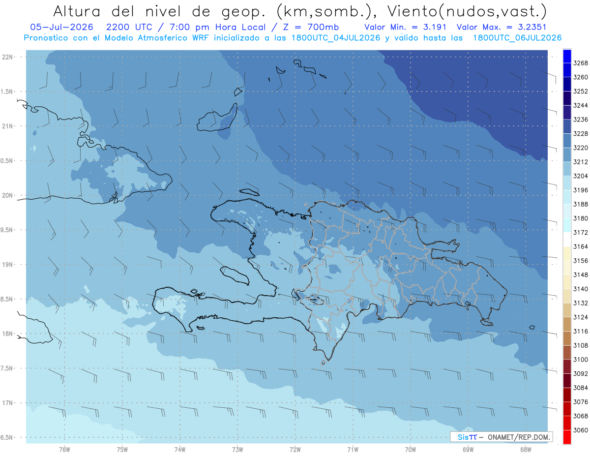Click the bright red swatch below 3060
Screen dimensions: 590x456
[x=566, y=437]
